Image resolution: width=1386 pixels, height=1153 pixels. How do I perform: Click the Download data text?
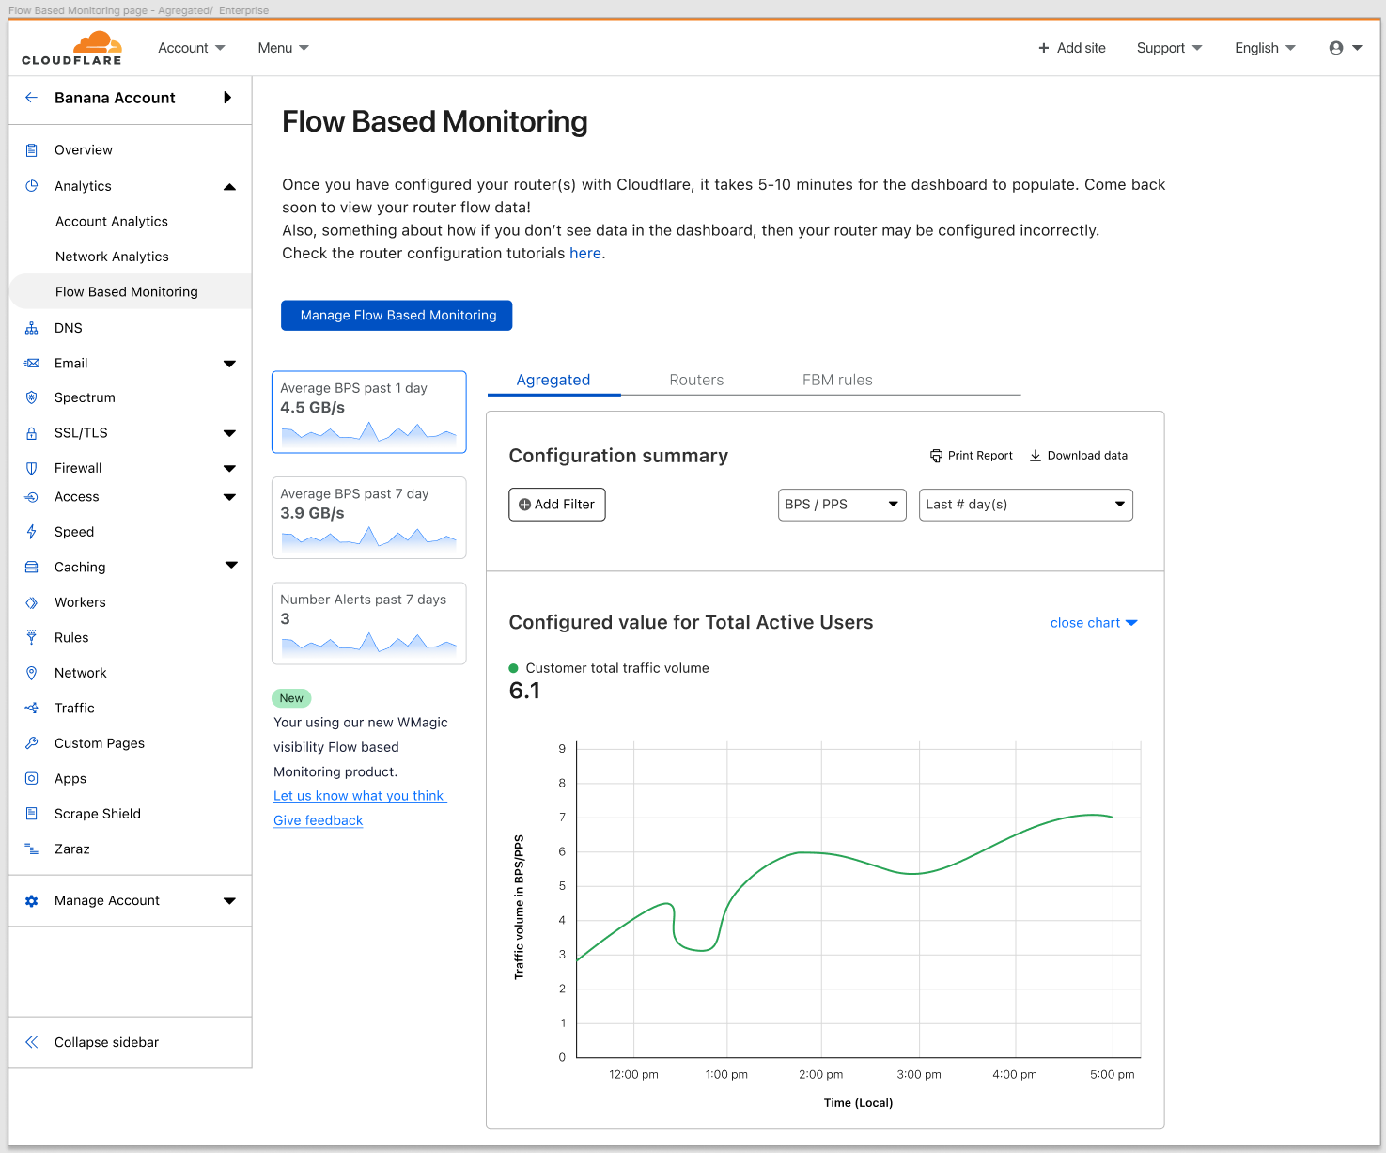point(1087,456)
